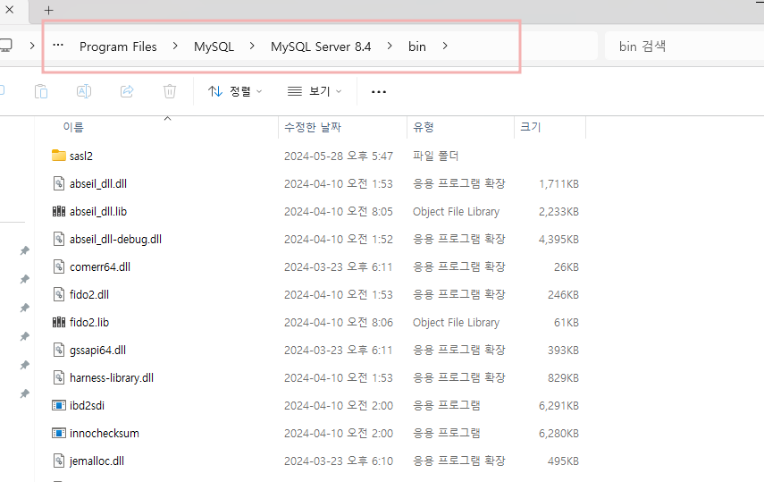Screen dimensions: 764x482
Task: Select the file name jemalloc.dll
Action: pyautogui.click(x=97, y=461)
